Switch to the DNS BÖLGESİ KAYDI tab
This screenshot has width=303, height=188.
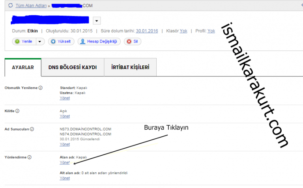tap(72, 67)
